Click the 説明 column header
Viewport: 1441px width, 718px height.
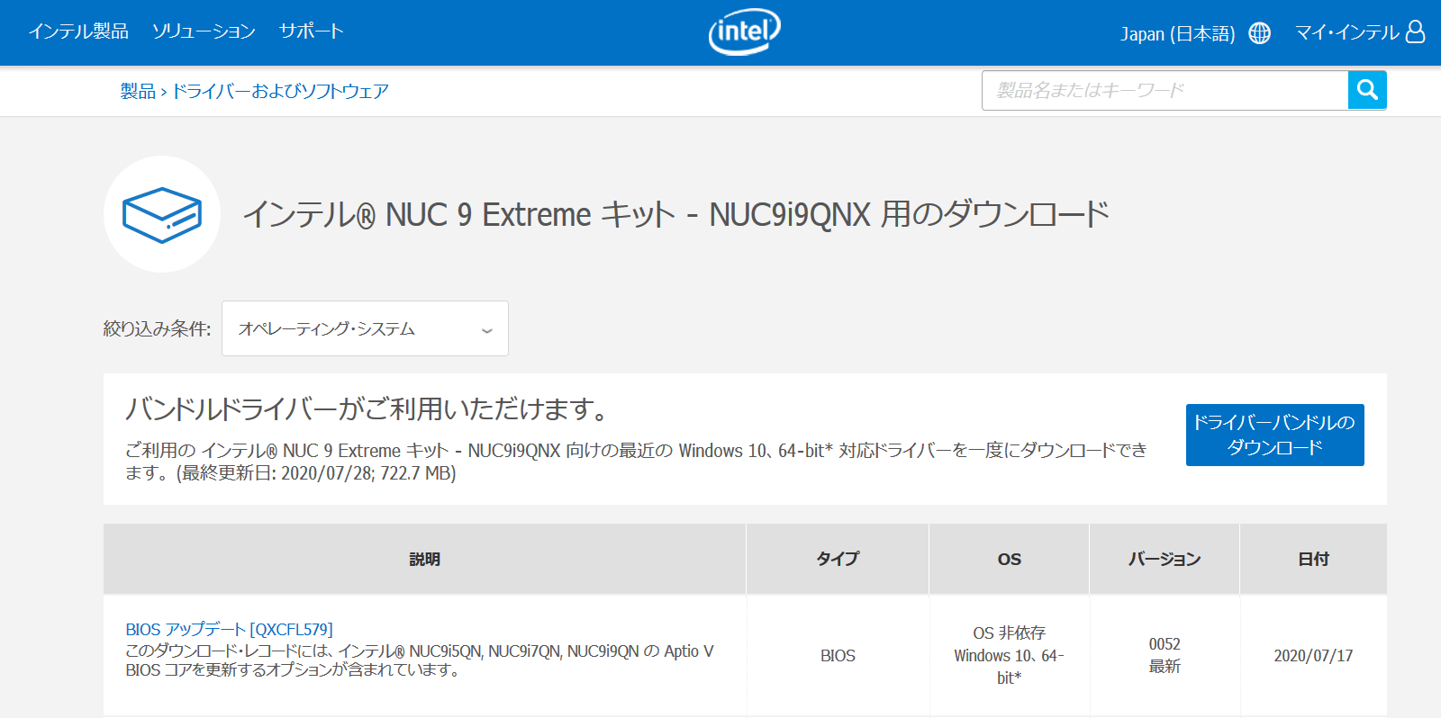pyautogui.click(x=424, y=559)
